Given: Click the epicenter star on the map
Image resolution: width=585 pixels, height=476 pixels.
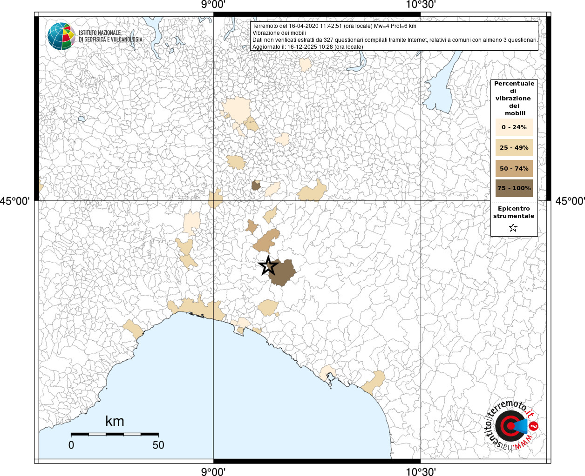Looking at the screenshot, I should [268, 266].
